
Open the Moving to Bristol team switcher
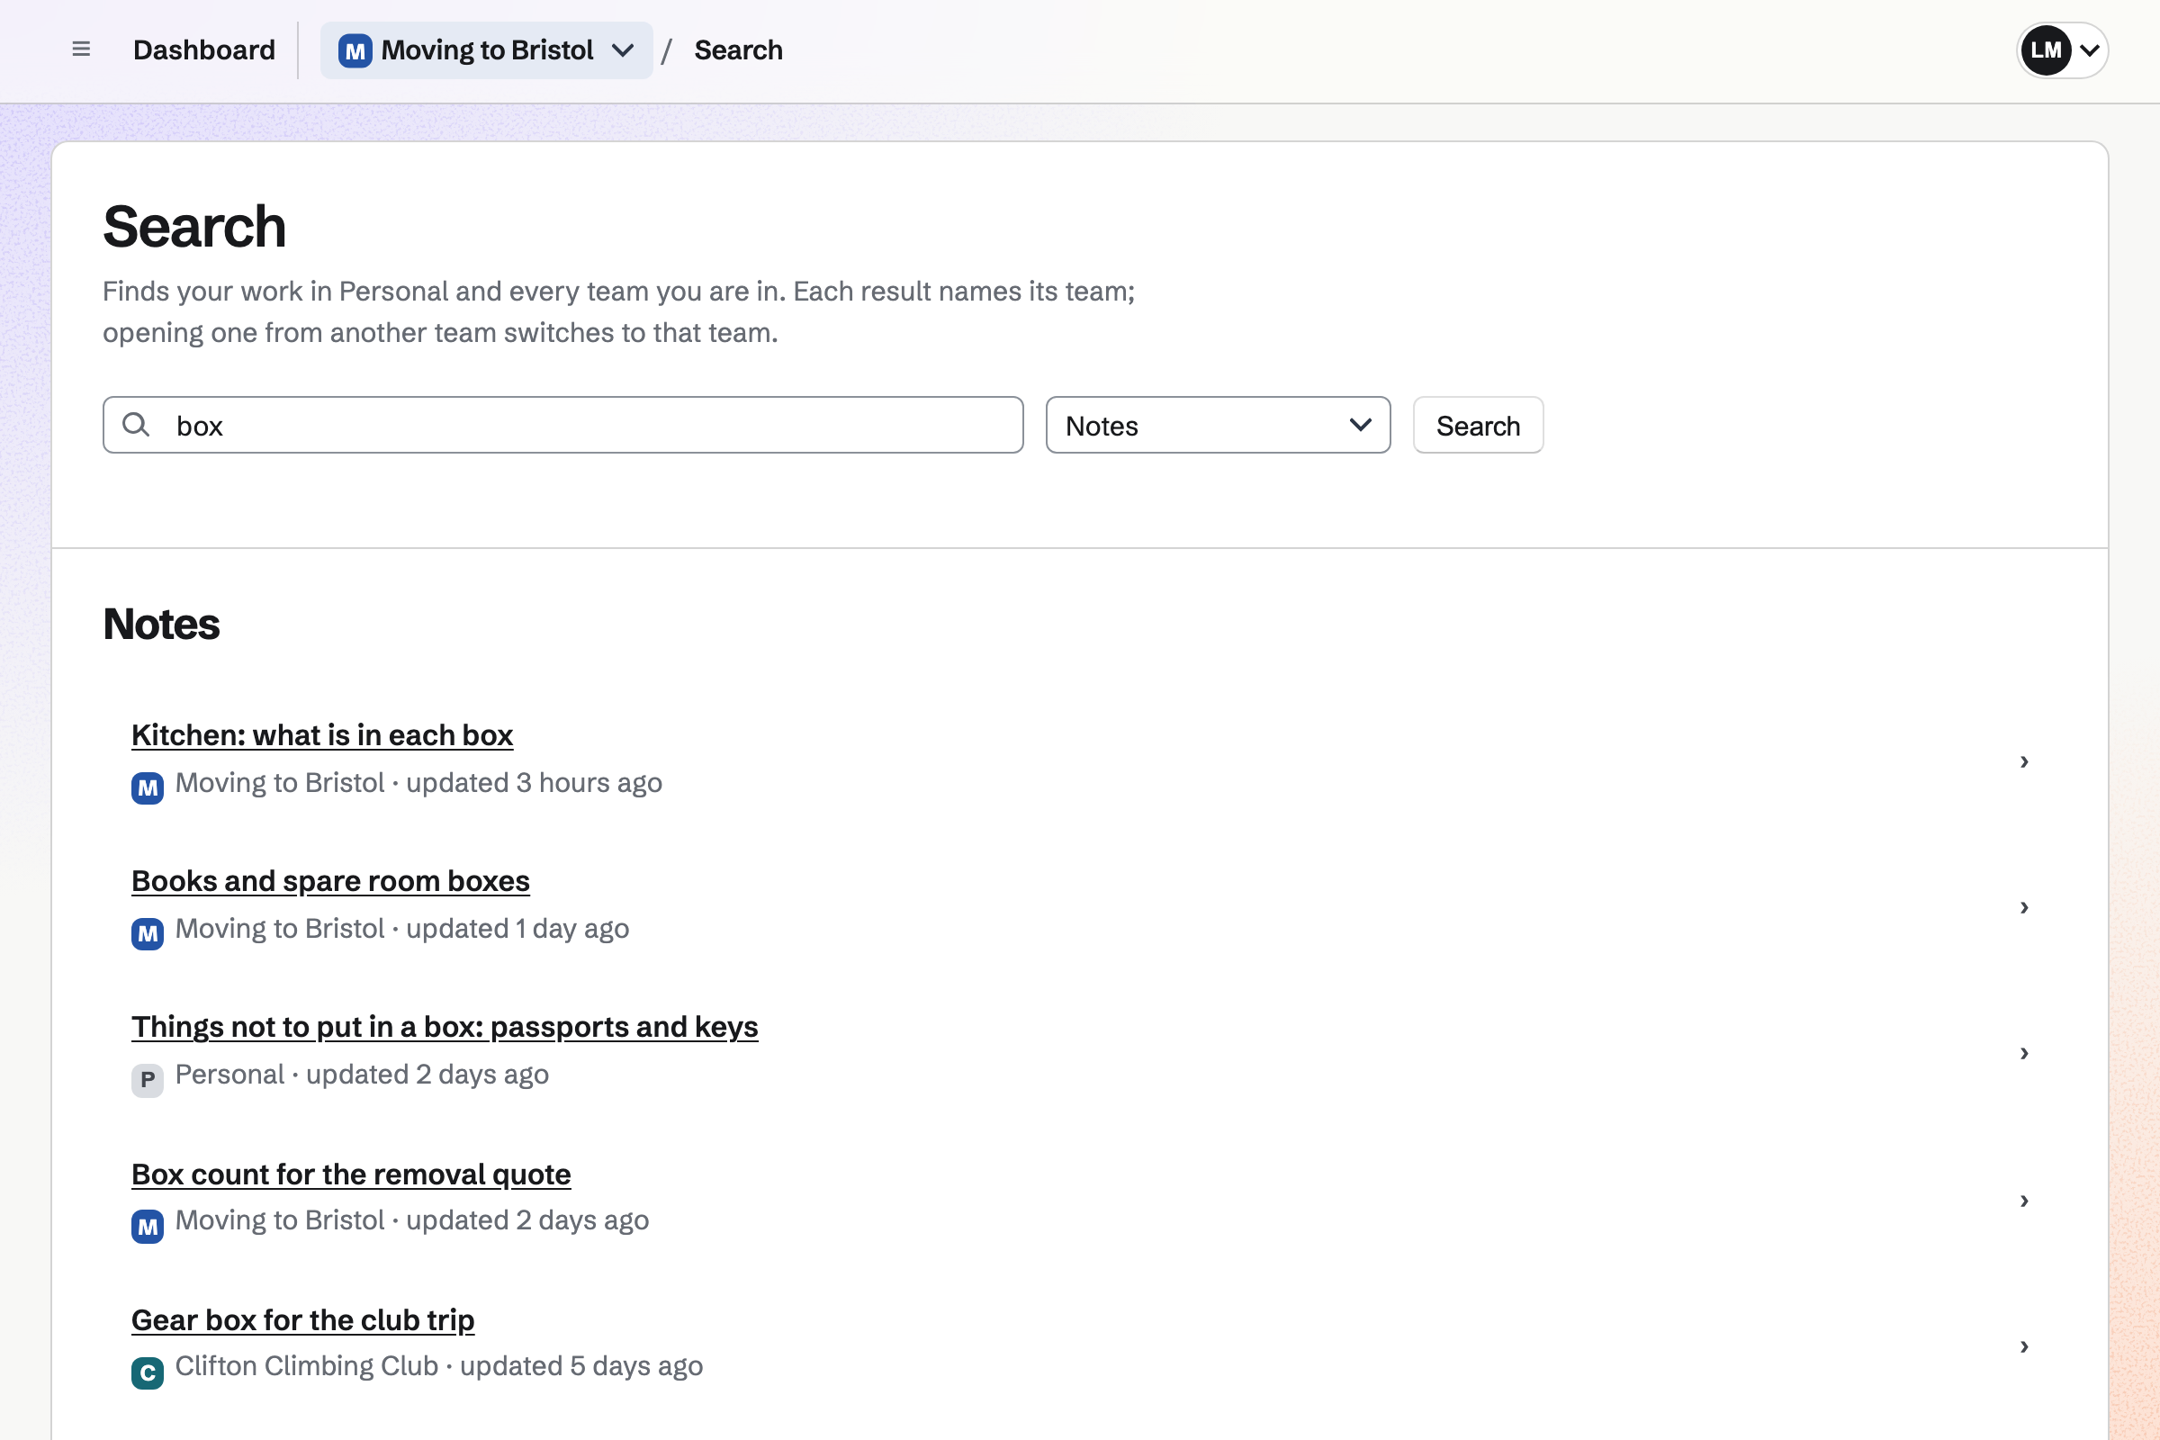[x=487, y=49]
